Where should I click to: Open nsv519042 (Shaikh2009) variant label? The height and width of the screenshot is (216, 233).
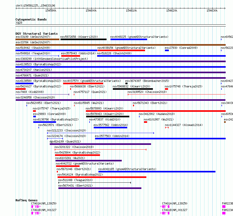[33, 48]
